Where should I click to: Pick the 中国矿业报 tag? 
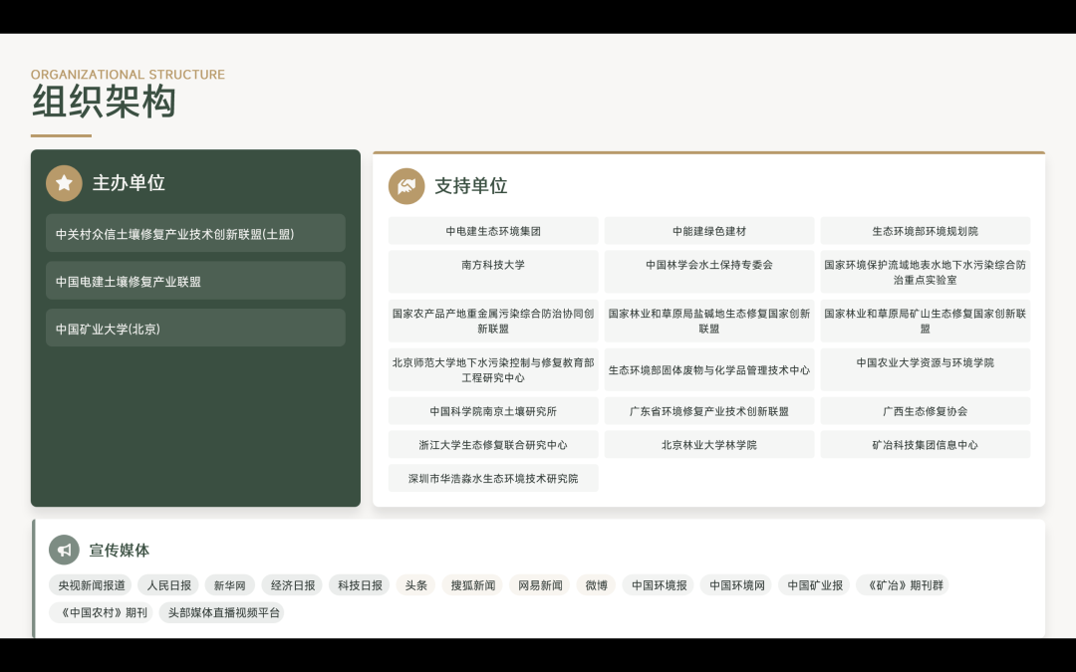pos(815,585)
